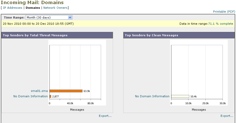
Task: Click the Top Senders by Clean Messages header
Action: click(x=179, y=35)
